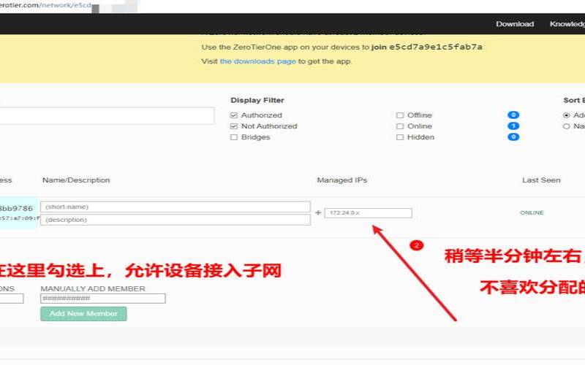The width and height of the screenshot is (585, 365).
Task: Click the Name/Description column header
Action: tap(76, 180)
